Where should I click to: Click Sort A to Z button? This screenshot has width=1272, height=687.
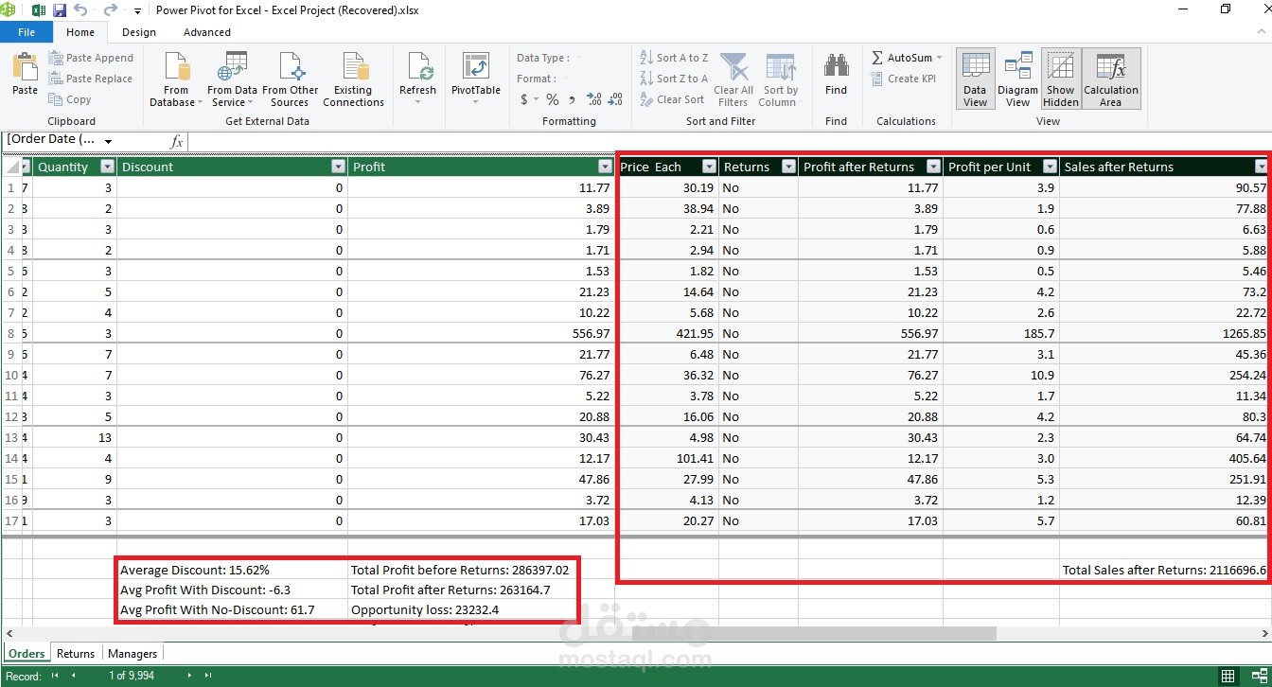point(674,58)
